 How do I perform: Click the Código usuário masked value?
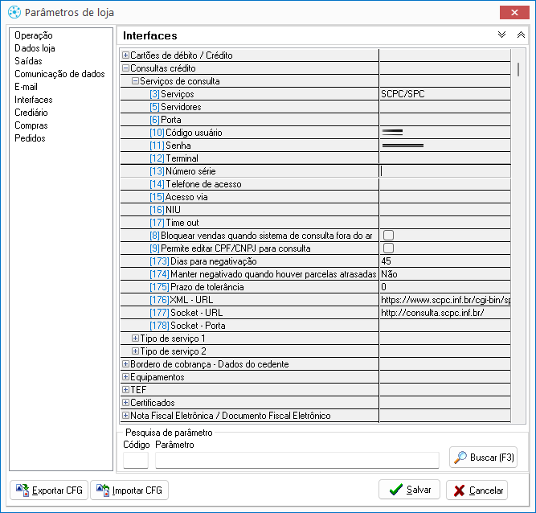coord(392,132)
